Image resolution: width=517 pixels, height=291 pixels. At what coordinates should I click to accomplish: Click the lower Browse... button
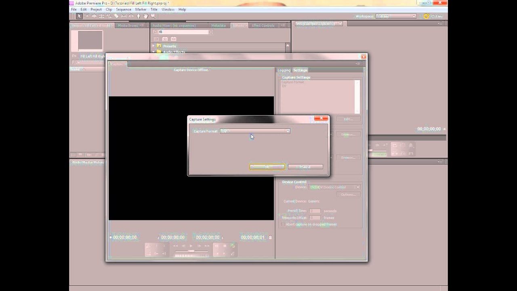pyautogui.click(x=348, y=158)
